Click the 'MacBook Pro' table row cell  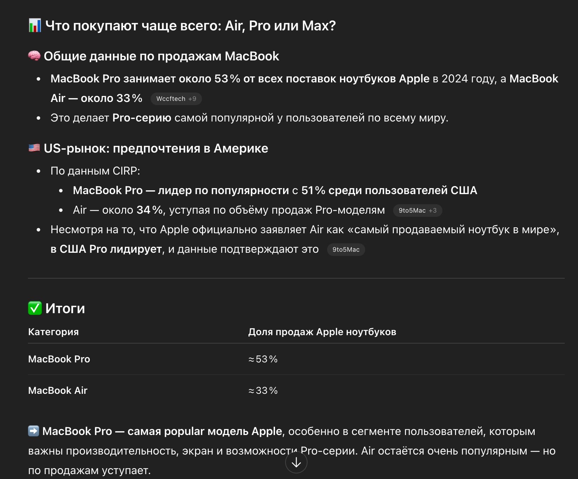(x=59, y=359)
